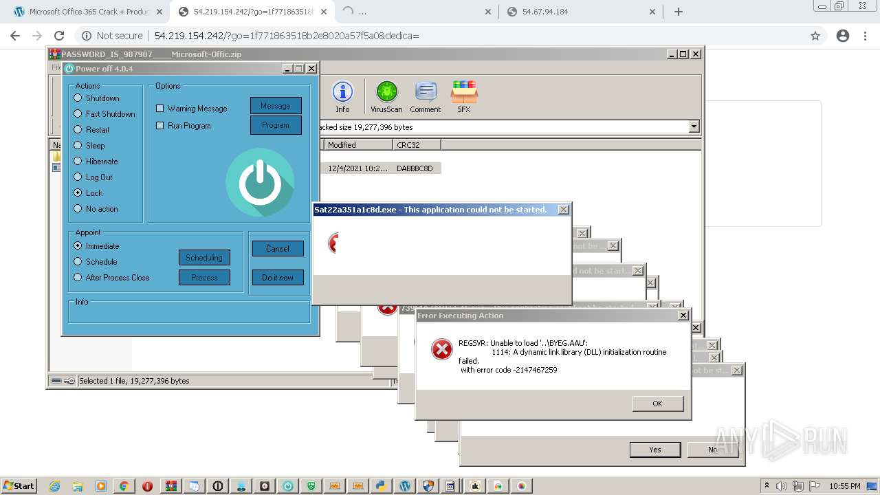Click the Process button in Appoint

(x=204, y=278)
